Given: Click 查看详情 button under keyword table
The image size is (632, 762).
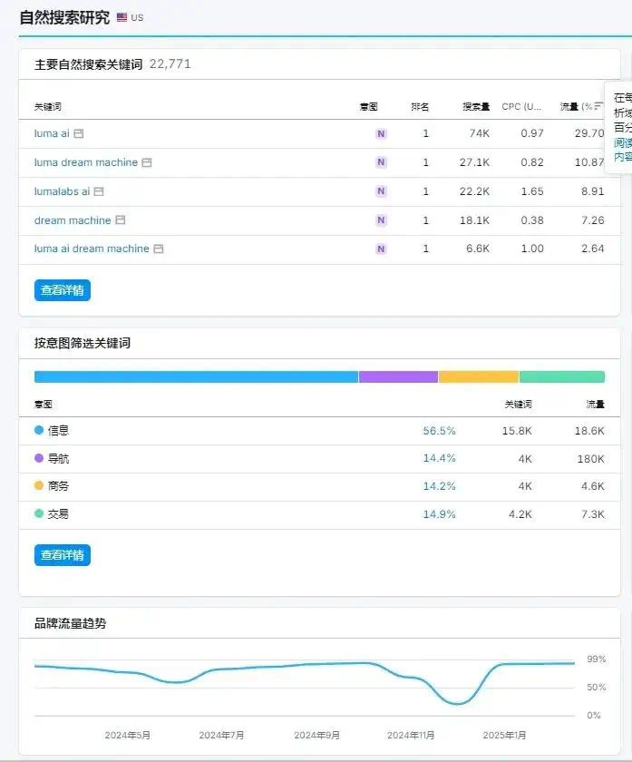Looking at the screenshot, I should (x=63, y=290).
